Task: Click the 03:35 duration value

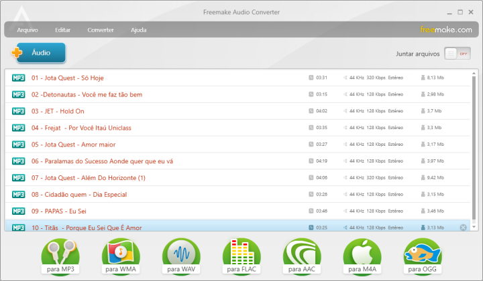Action: point(321,127)
